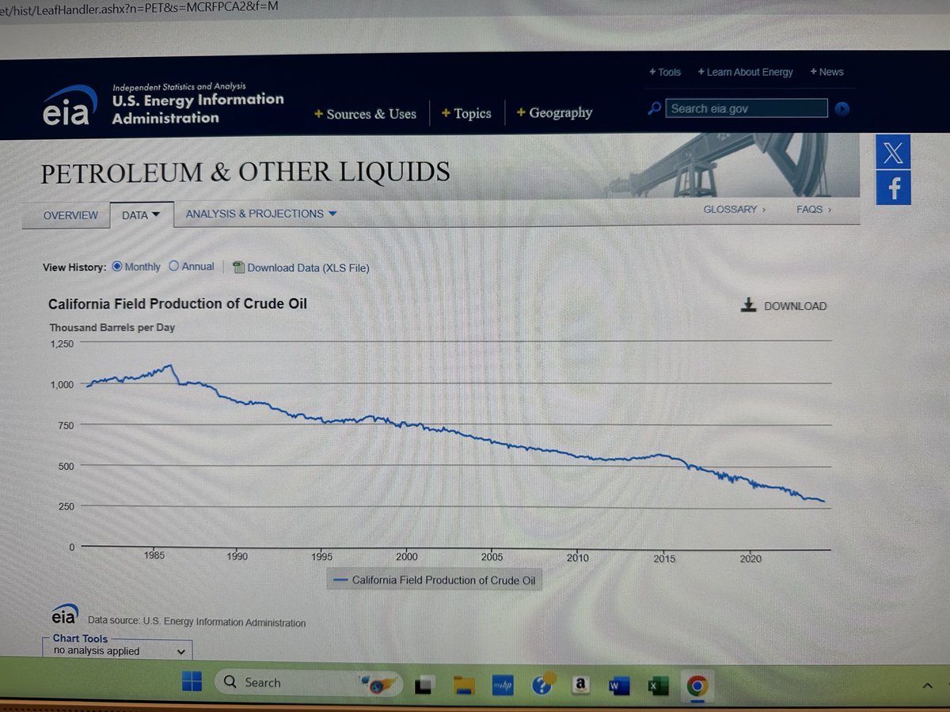Focus the Search eia.gov field
The image size is (950, 712).
747,108
